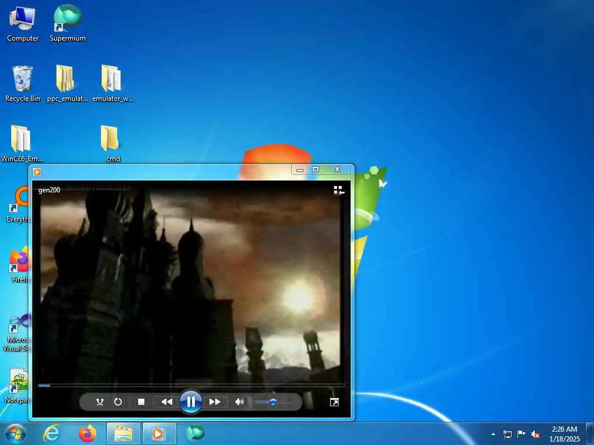Viewport: 594px width, 445px height.
Task: Click the Show desktop strip
Action: 590,434
